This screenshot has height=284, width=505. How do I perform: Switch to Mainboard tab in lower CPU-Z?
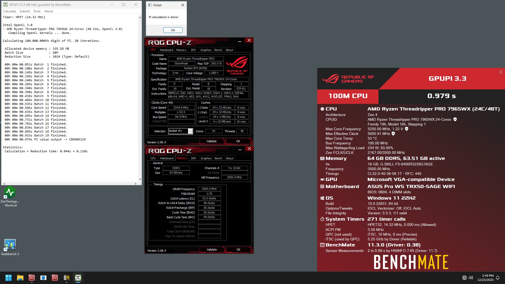click(167, 158)
